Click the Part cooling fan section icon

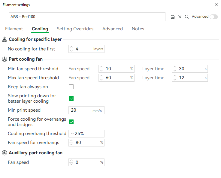[5, 59]
